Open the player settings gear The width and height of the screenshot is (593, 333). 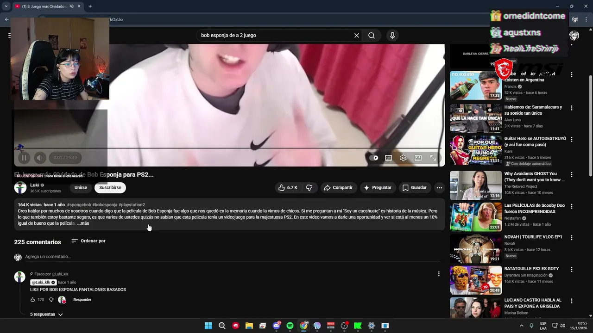coord(404,158)
